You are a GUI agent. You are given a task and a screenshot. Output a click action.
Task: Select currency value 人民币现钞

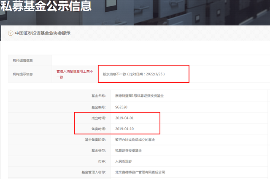(124, 161)
